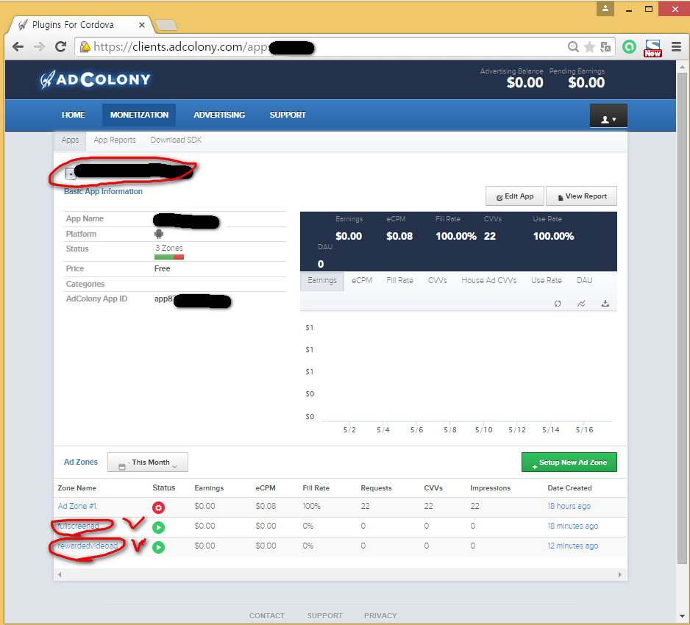
Task: Select the Use Rate chart tab
Action: coord(546,281)
